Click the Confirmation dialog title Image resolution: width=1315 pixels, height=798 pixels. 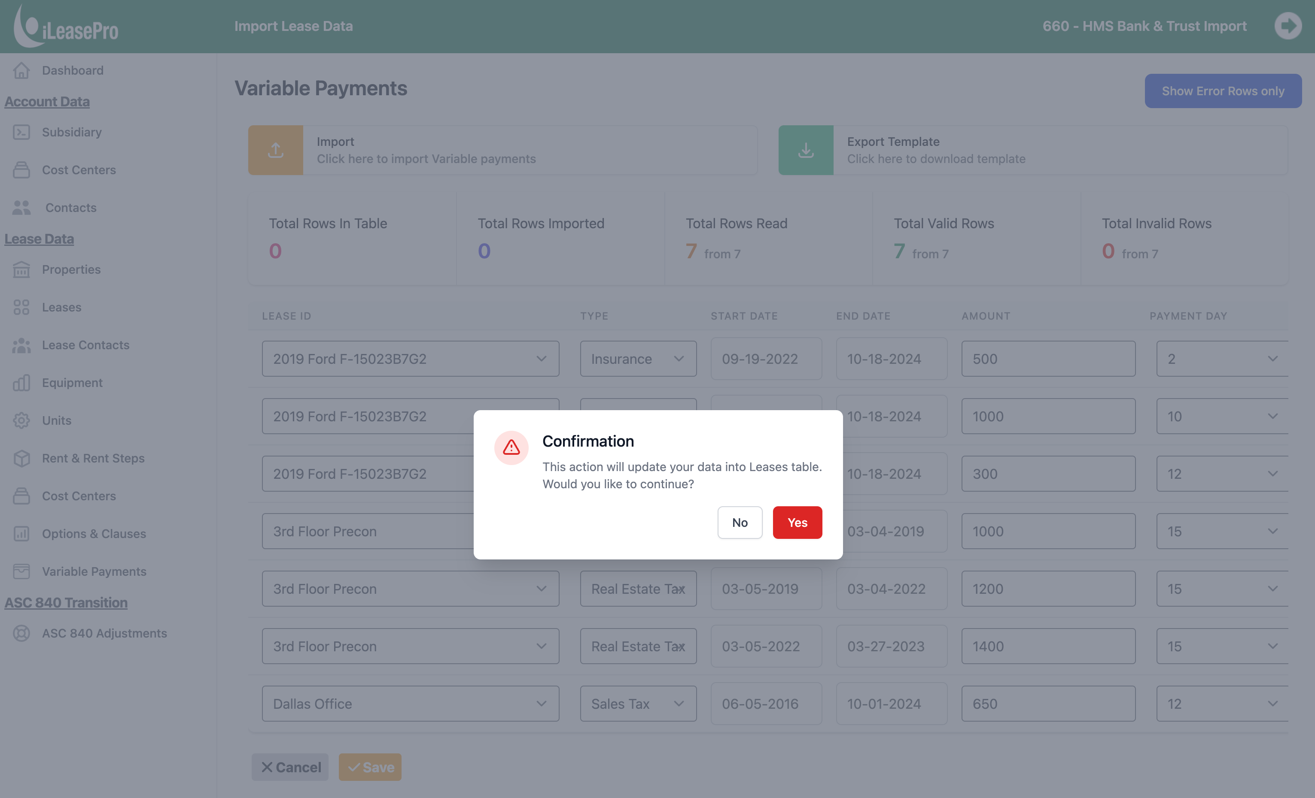(x=588, y=441)
